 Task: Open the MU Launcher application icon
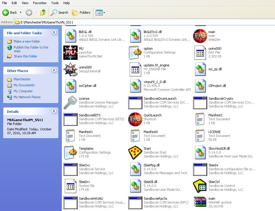click(70, 53)
